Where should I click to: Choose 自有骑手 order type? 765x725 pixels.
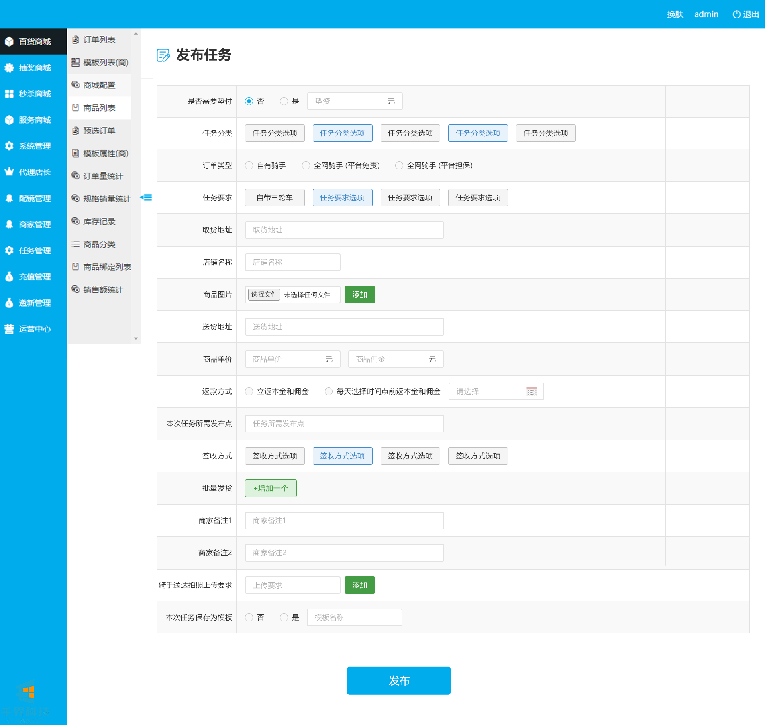click(249, 165)
